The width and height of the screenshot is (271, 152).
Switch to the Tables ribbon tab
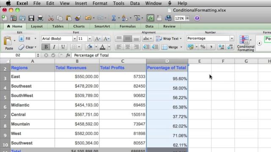pos(58,26)
